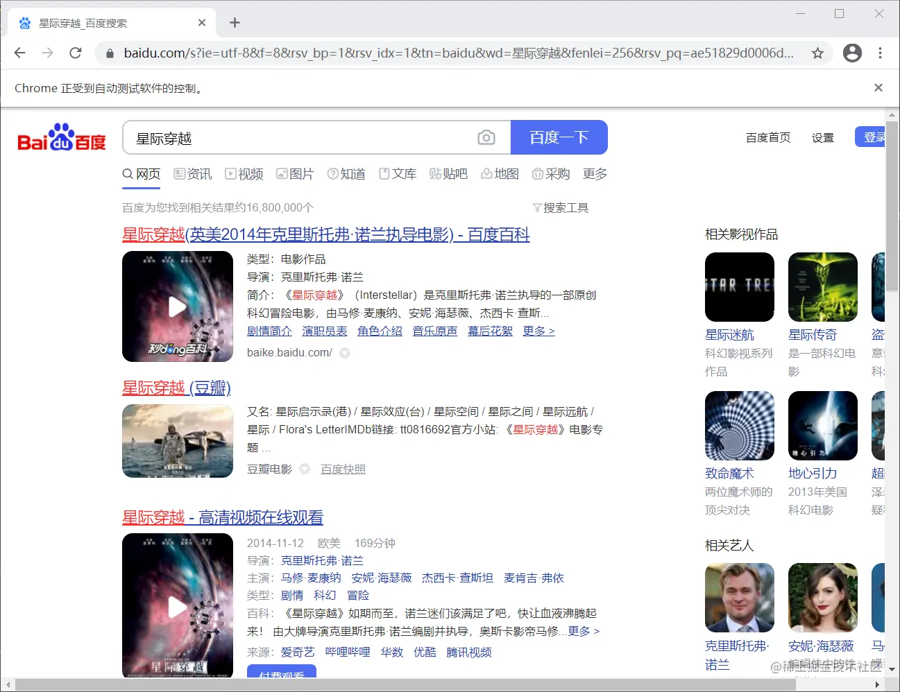900x692 pixels.
Task: Open the 星际迷航 thumbnail
Action: pyautogui.click(x=740, y=287)
